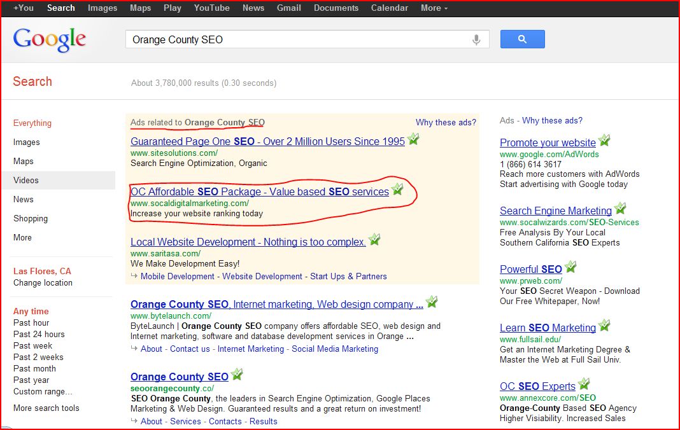Screen dimensions: 680x430
Task: Limit results to Past month
Action: (x=34, y=368)
